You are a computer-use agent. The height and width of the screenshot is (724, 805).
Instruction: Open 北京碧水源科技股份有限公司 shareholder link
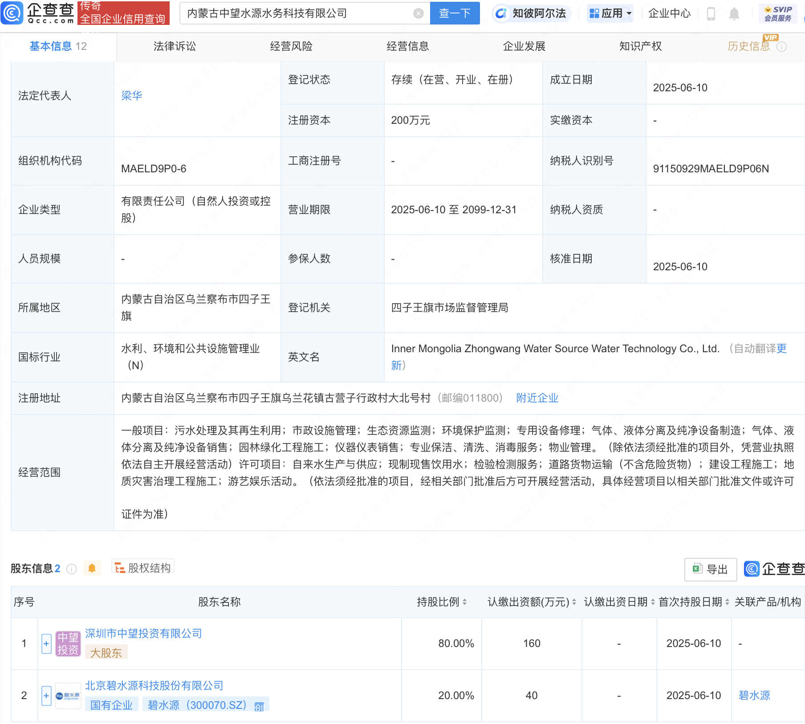click(x=154, y=686)
